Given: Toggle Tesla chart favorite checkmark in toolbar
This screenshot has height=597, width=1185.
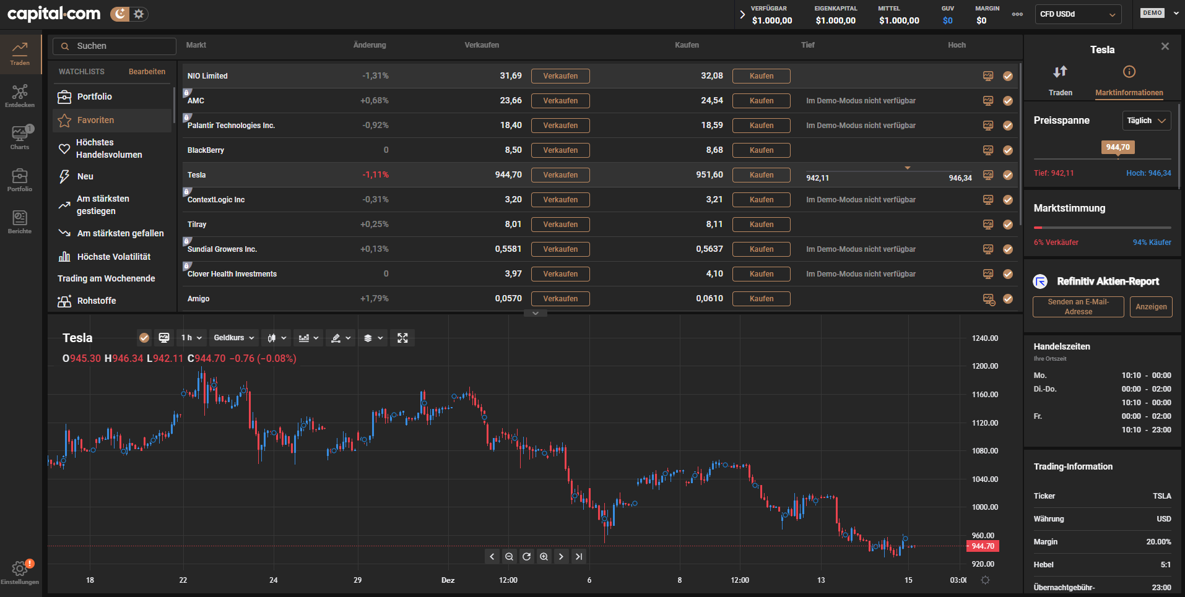Looking at the screenshot, I should pos(144,338).
